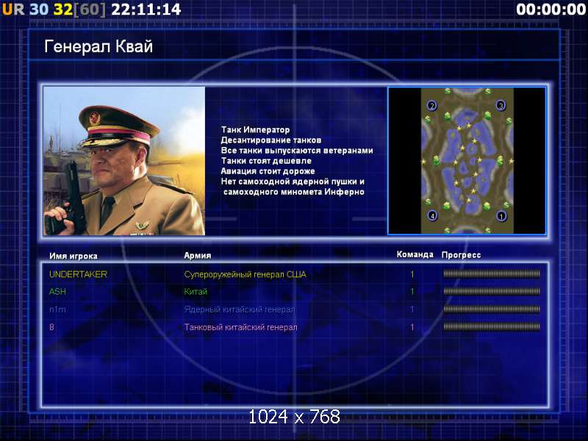This screenshot has width=588, height=441.
Task: Click 'Все танки выпускаются ветеранами' text
Action: point(297,151)
